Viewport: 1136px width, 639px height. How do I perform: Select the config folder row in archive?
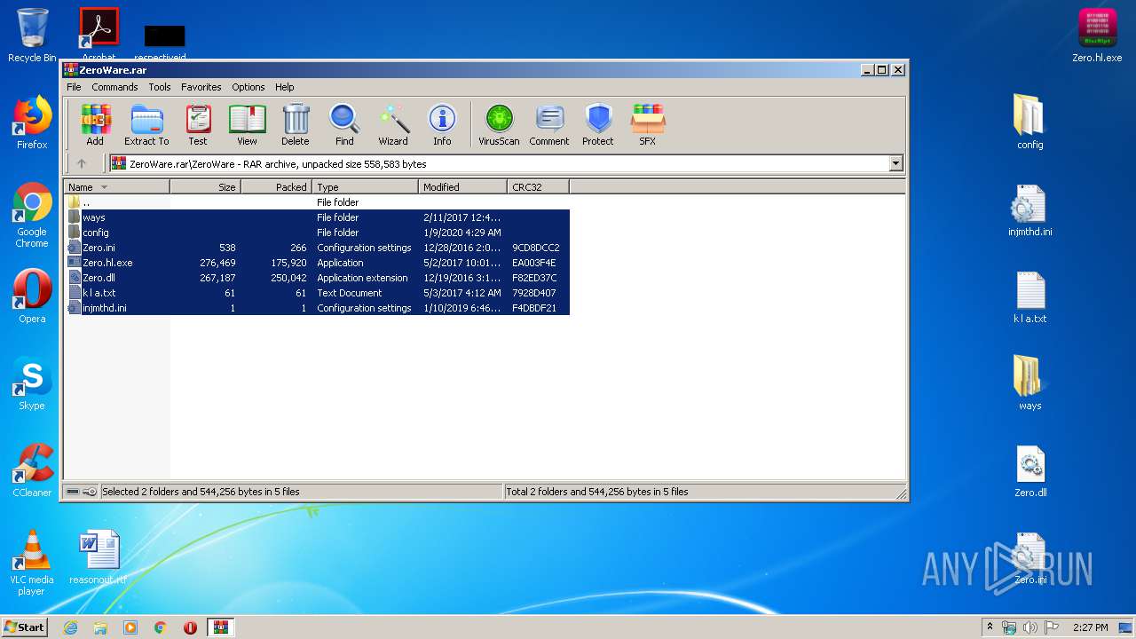pos(317,233)
